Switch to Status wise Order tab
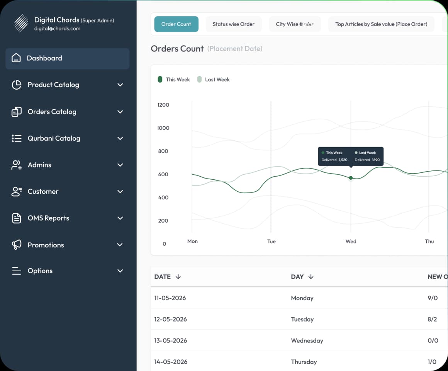Image resolution: width=448 pixels, height=371 pixels. click(x=233, y=24)
